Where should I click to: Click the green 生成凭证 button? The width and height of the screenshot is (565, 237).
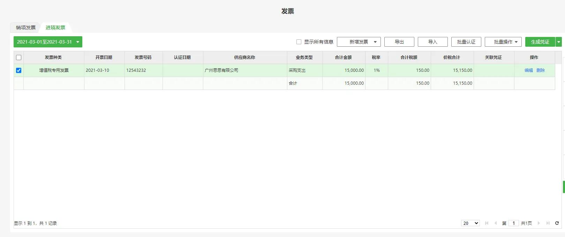(x=540, y=42)
